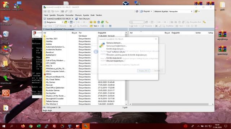The height and width of the screenshot is (129, 231).
Task: Open Chrome from the taskbar
Action: [31, 126]
